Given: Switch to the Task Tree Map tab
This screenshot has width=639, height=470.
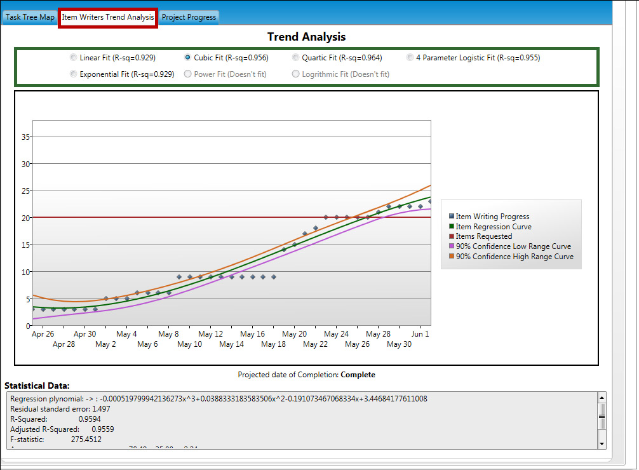Looking at the screenshot, I should coord(30,17).
